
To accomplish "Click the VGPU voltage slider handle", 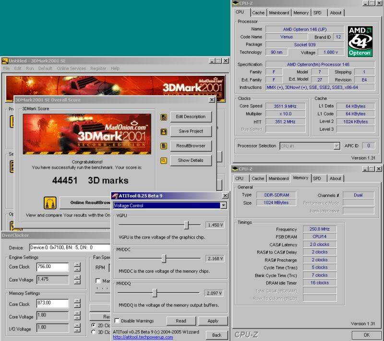I will click(186, 225).
